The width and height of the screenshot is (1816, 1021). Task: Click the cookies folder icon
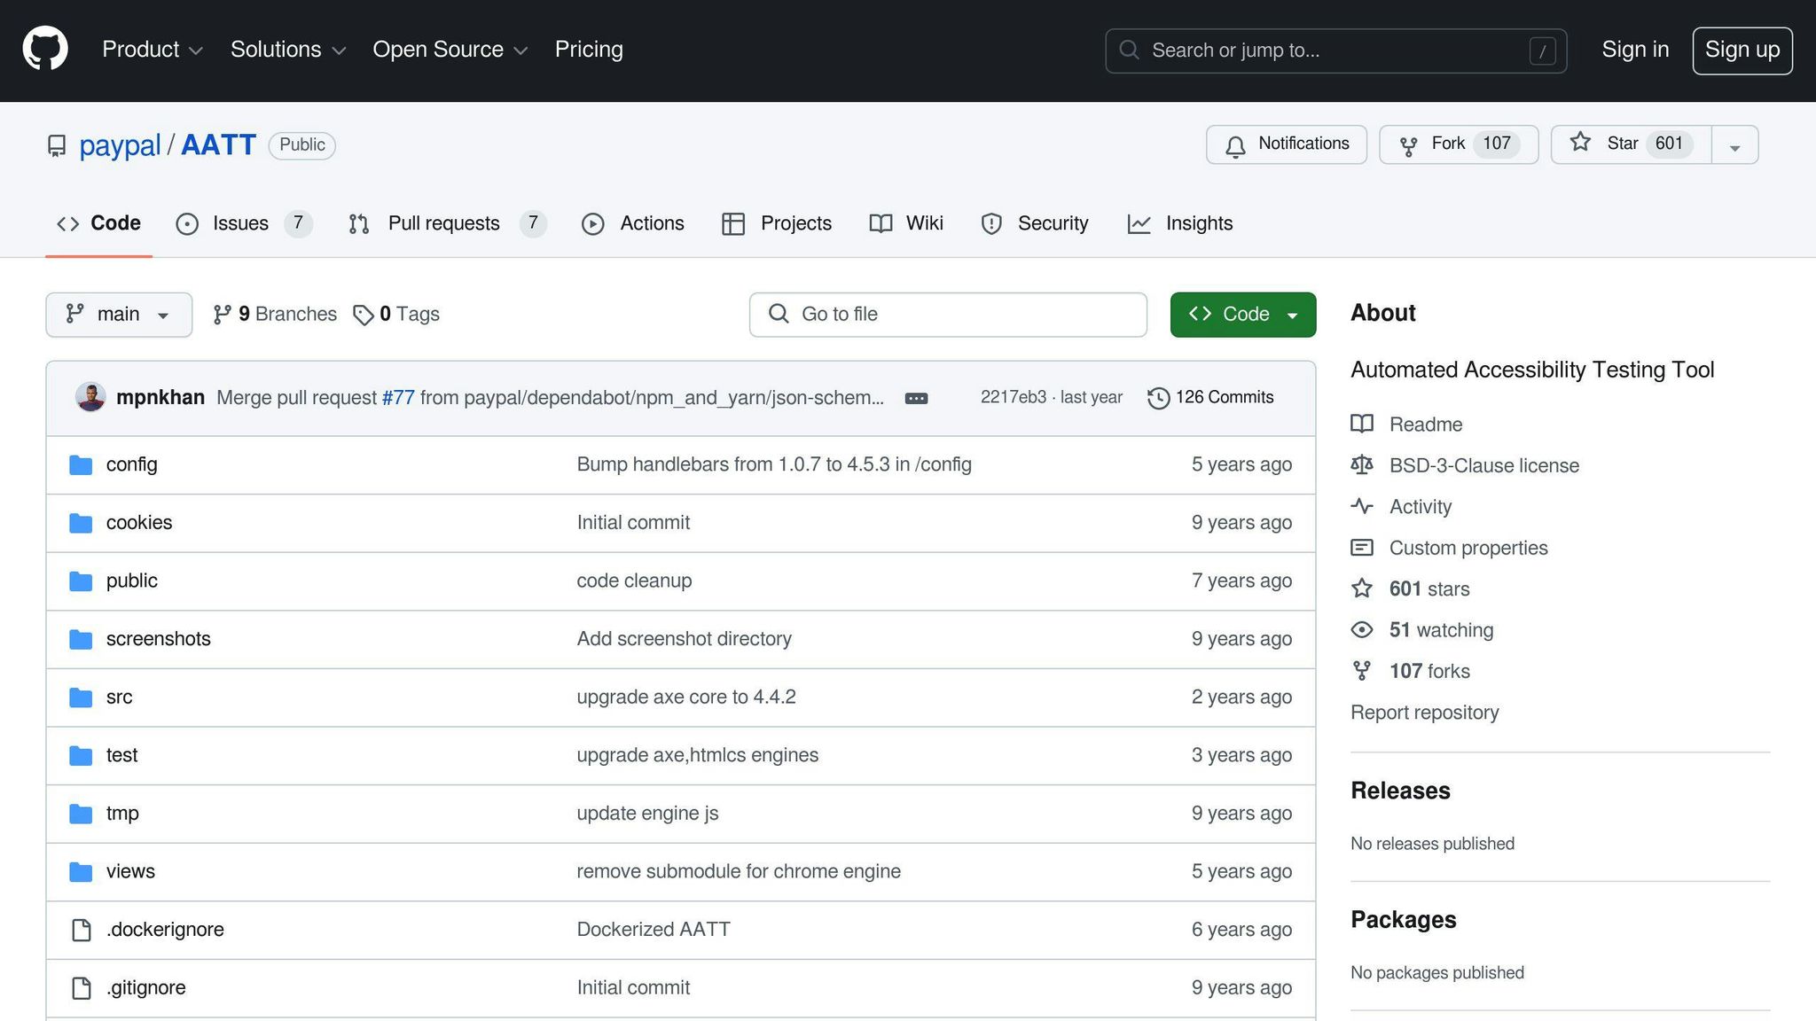tap(81, 523)
